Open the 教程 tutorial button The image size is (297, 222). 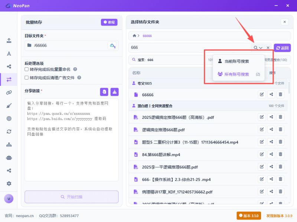click(x=109, y=22)
